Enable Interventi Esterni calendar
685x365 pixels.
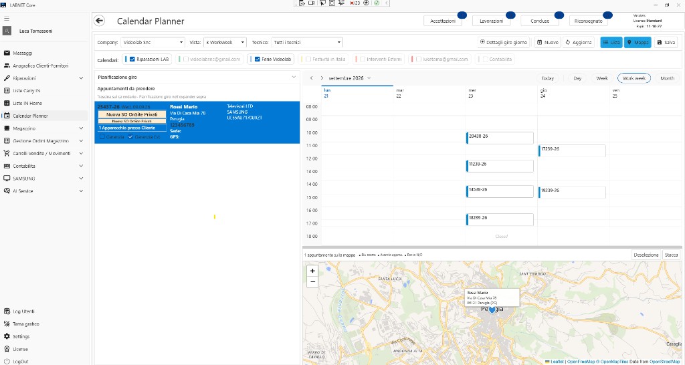pyautogui.click(x=363, y=59)
